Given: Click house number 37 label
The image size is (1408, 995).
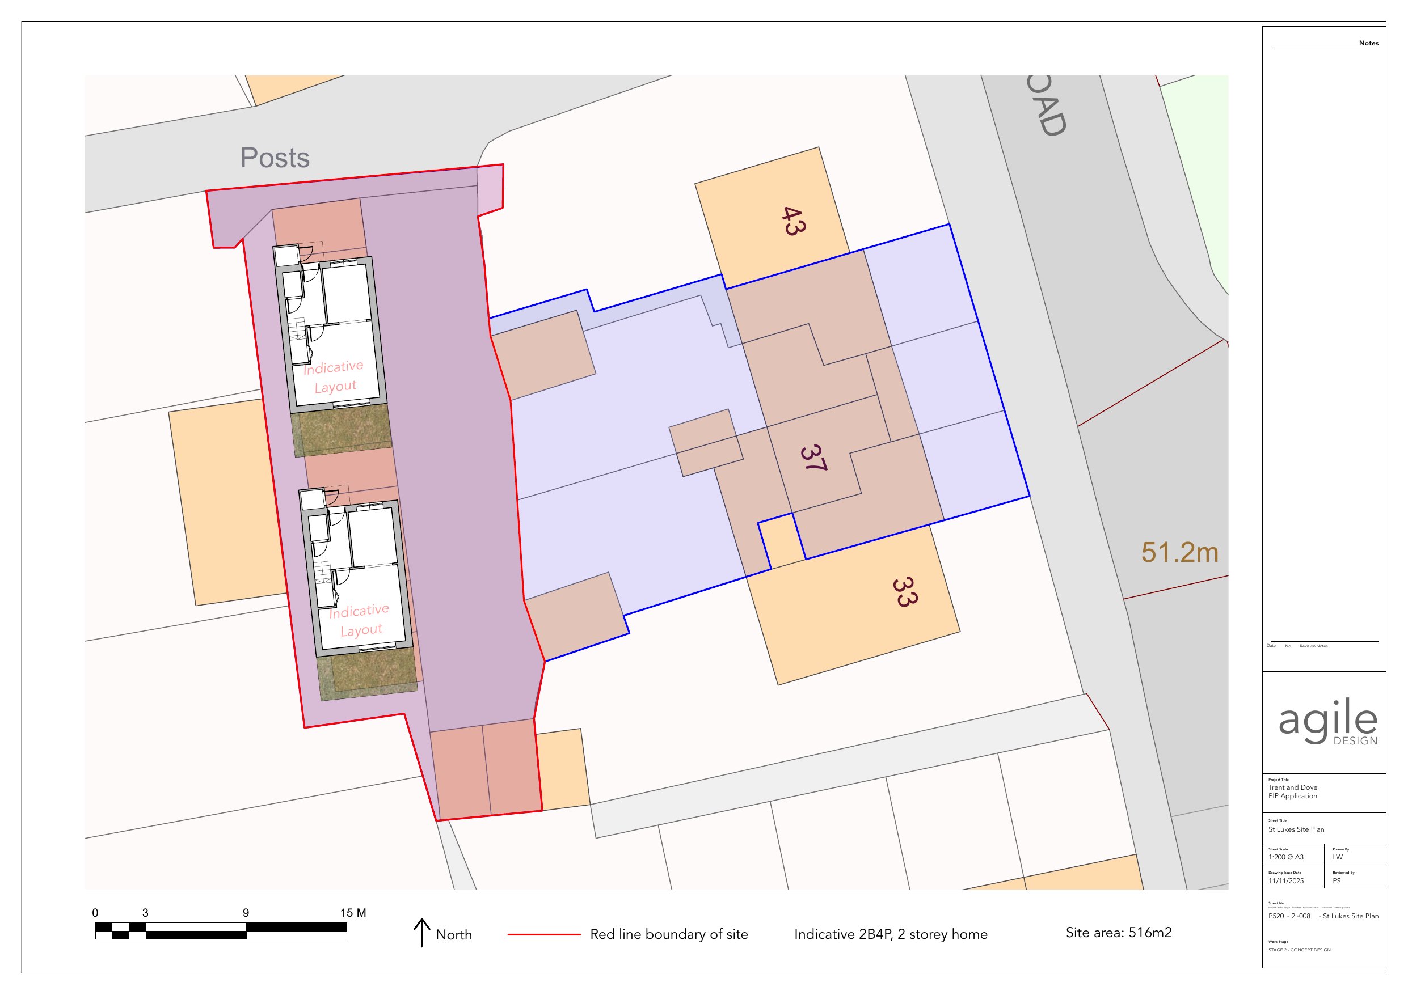Looking at the screenshot, I should tap(814, 458).
